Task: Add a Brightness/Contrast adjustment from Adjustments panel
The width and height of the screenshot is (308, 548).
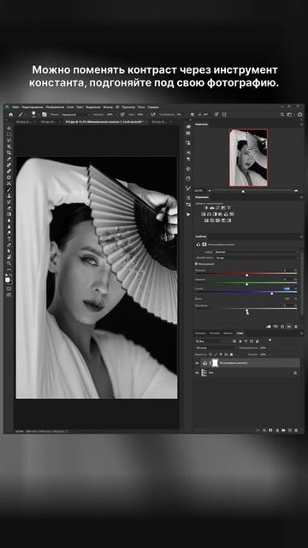Action: pyautogui.click(x=206, y=208)
